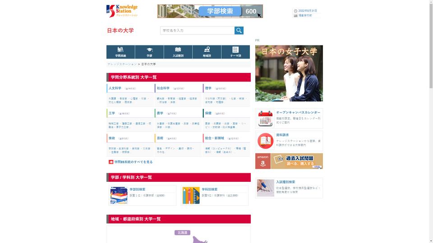Click the open campus calendar icon
The height and width of the screenshot is (243, 433).
(x=265, y=118)
